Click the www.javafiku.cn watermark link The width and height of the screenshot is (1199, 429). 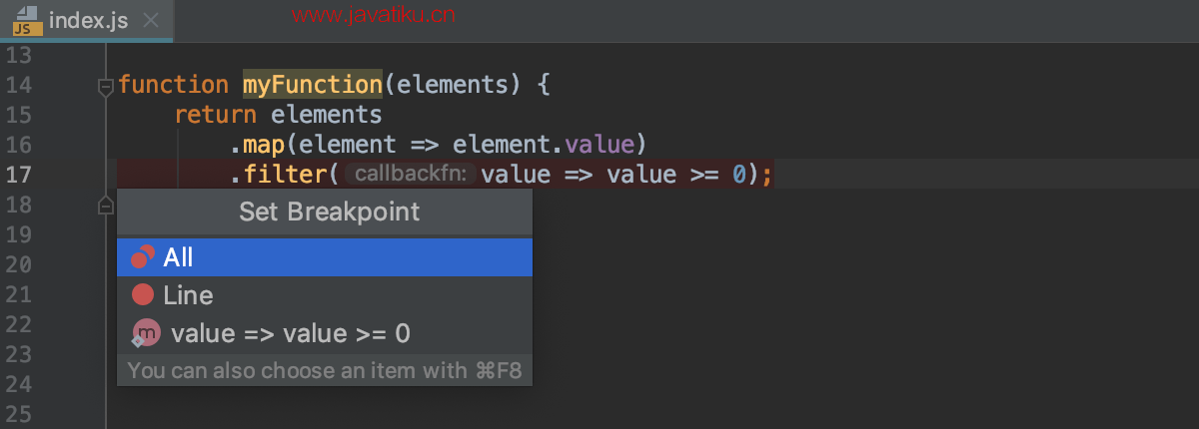[x=375, y=14]
